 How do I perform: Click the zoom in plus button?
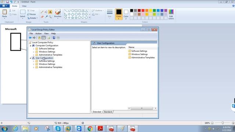pos(233,123)
